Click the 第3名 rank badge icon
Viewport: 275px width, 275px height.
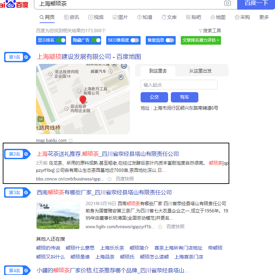pos(18,192)
